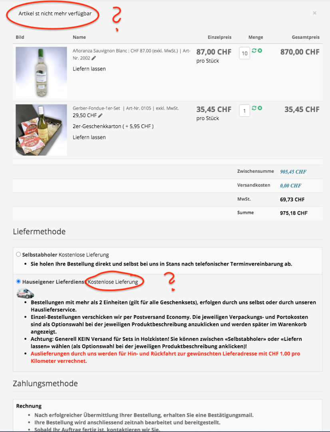Click the Selbstabholer label text
330x432 pixels.
tap(40, 255)
